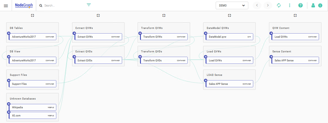The height and width of the screenshot is (123, 328).
Task: Select the Extract QVWs container node
Action: [x=98, y=37]
